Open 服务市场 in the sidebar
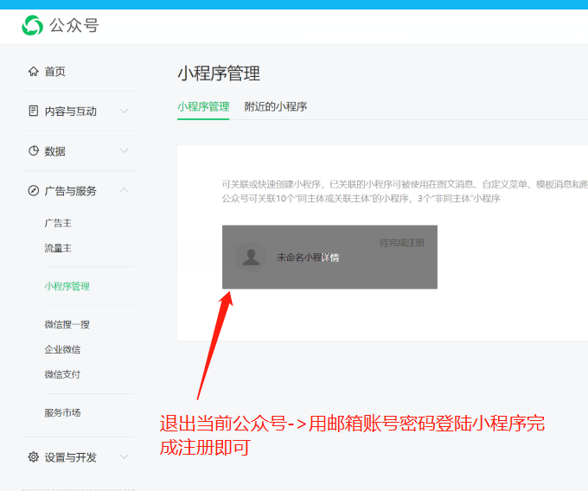The width and height of the screenshot is (588, 491). 62,413
